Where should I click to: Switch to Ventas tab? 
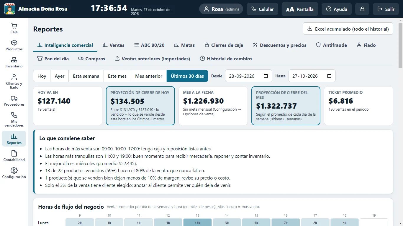click(x=113, y=45)
